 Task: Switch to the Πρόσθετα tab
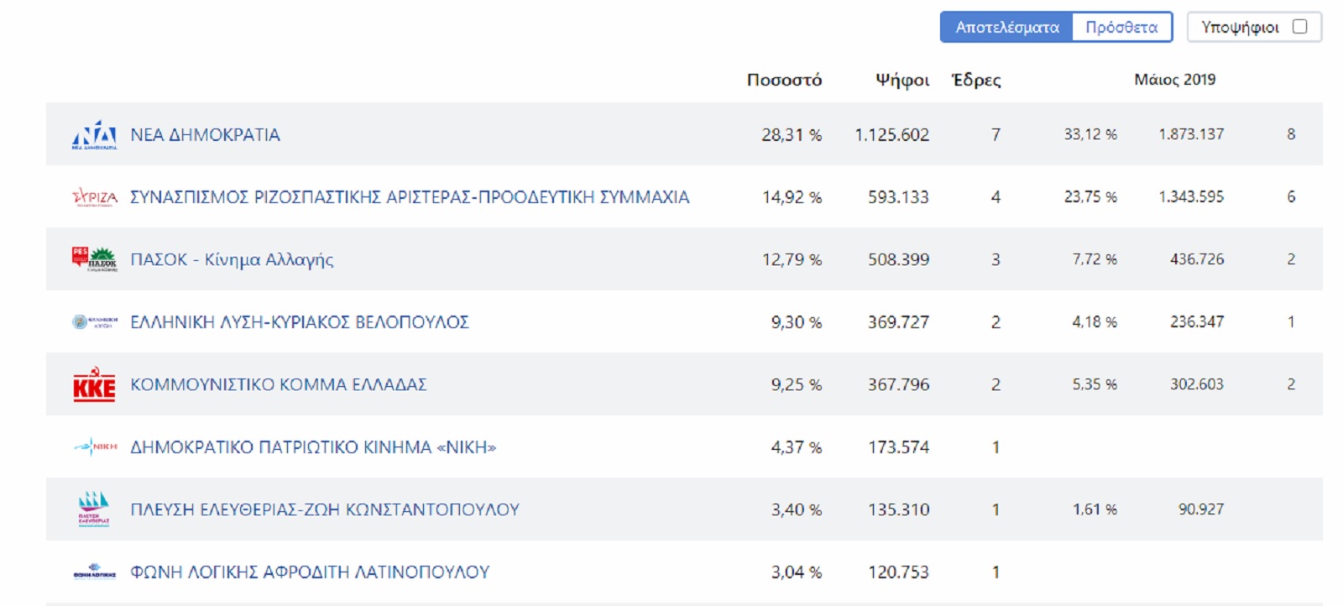[x=1121, y=27]
